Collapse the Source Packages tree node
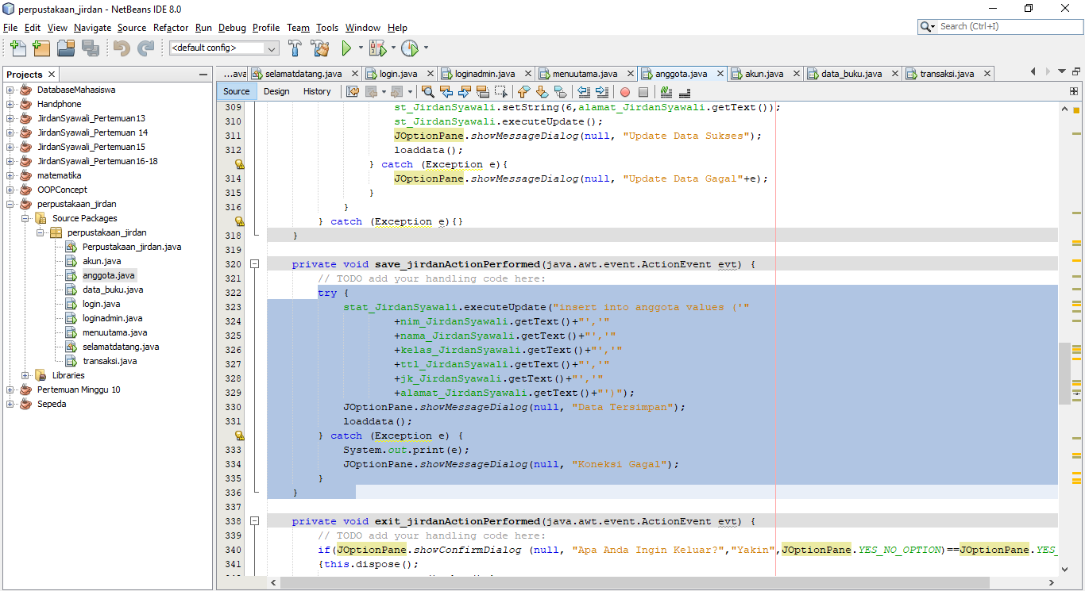The width and height of the screenshot is (1085, 591). 25,217
